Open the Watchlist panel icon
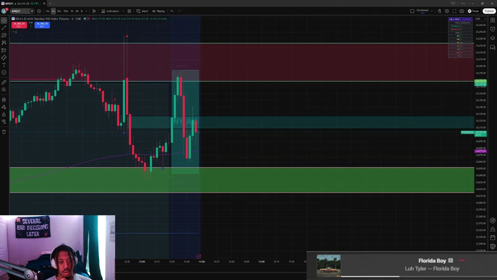The width and height of the screenshot is (497, 280). (492, 20)
